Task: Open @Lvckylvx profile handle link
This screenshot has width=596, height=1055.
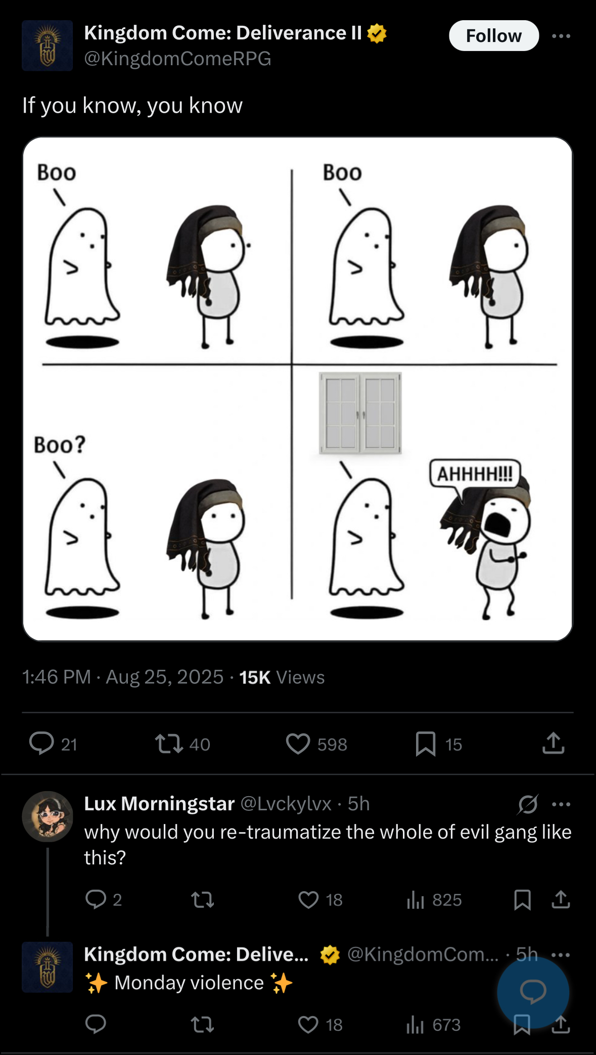Action: [x=286, y=803]
